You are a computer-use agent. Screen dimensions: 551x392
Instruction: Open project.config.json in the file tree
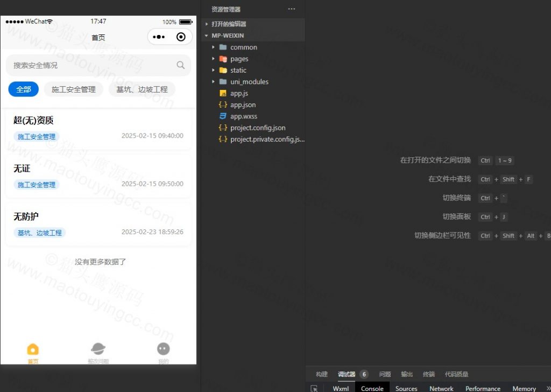click(x=258, y=128)
